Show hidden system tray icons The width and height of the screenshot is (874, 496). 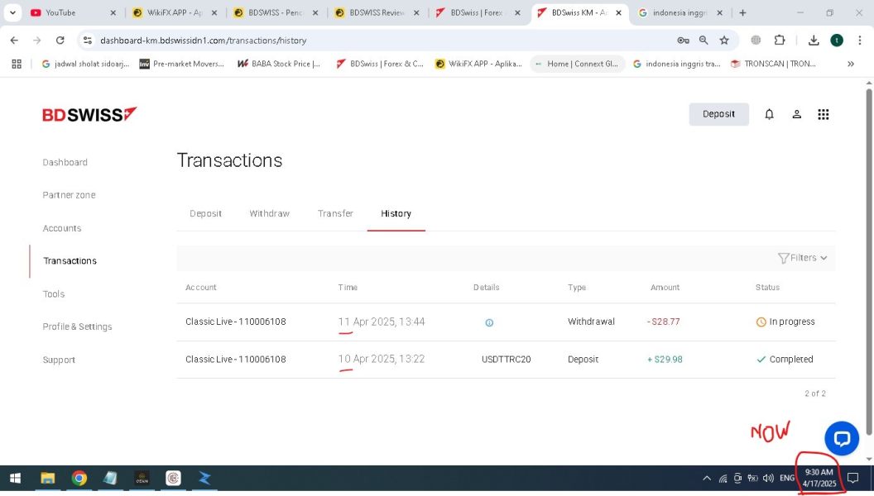click(x=706, y=478)
